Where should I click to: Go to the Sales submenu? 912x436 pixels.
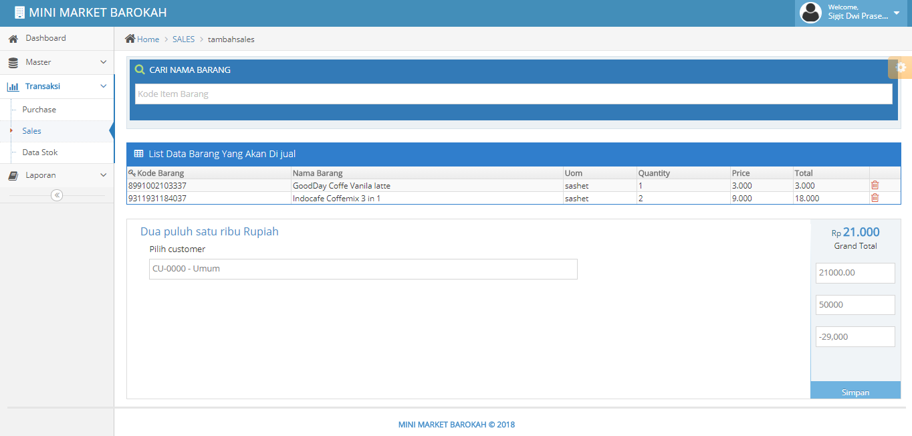click(x=31, y=131)
